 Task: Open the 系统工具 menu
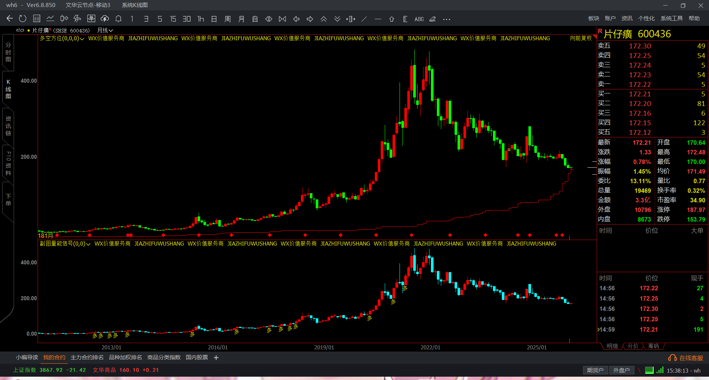pyautogui.click(x=672, y=18)
